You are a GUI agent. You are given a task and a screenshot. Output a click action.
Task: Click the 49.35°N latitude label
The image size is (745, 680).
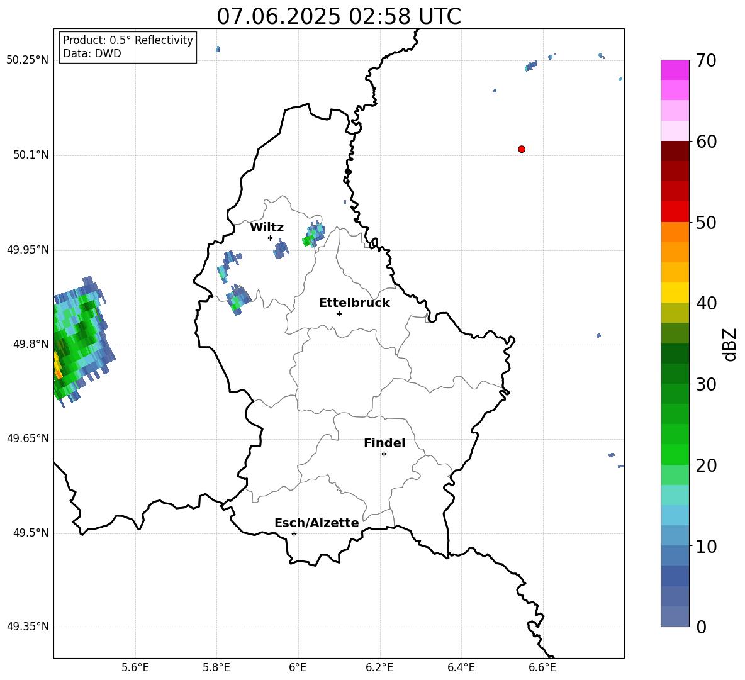28,627
